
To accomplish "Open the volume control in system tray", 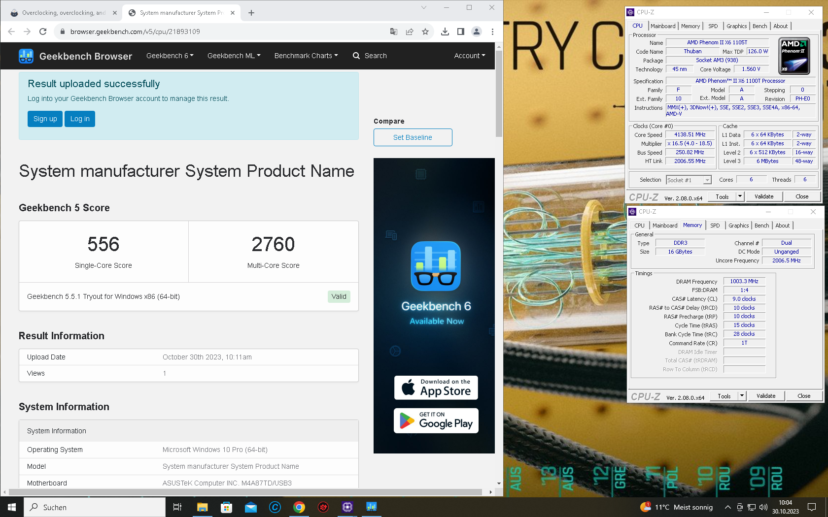I will (x=763, y=507).
